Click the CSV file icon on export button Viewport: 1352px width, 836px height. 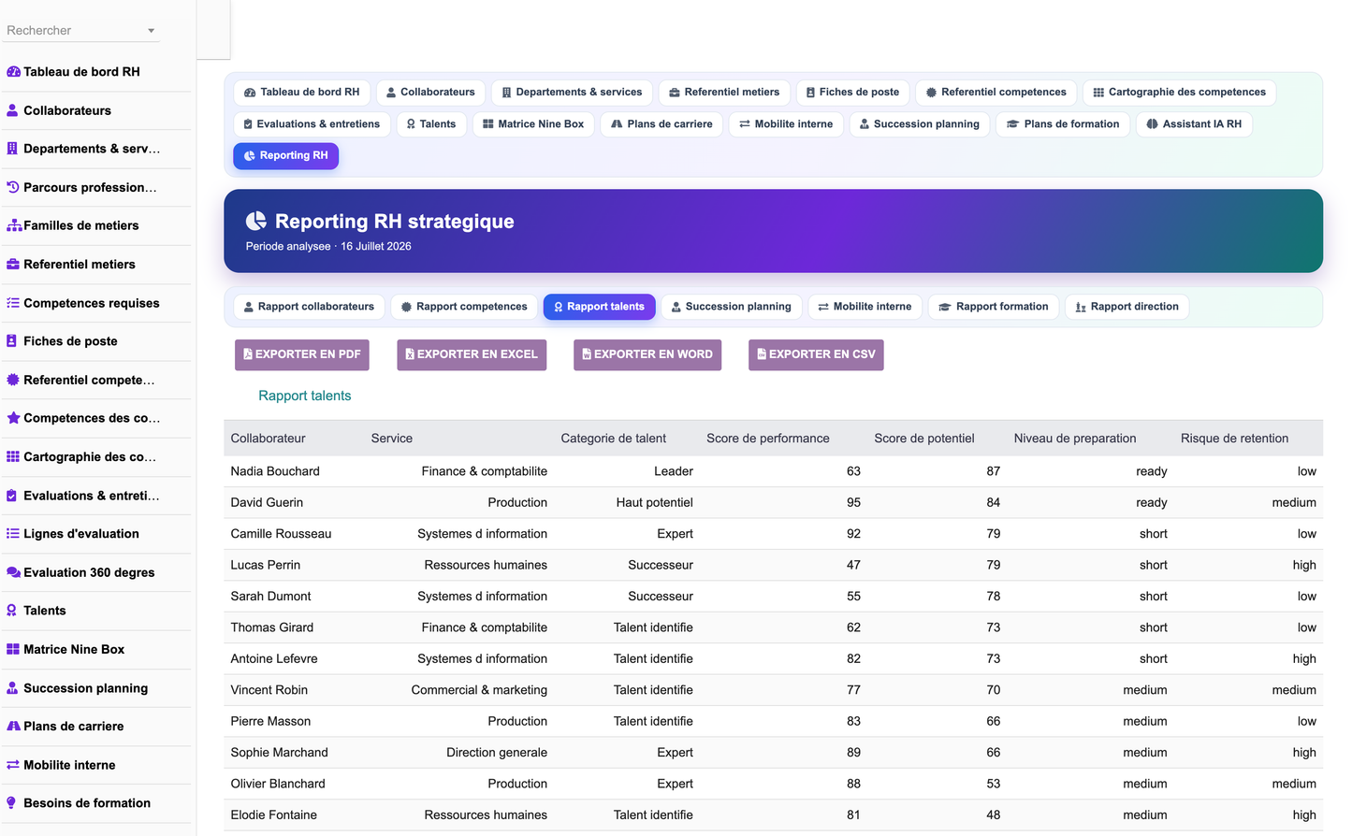pos(762,354)
